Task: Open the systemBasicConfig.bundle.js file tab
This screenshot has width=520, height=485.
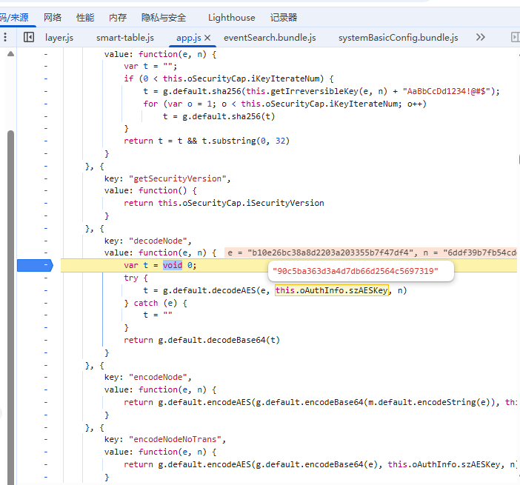Action: pos(399,38)
